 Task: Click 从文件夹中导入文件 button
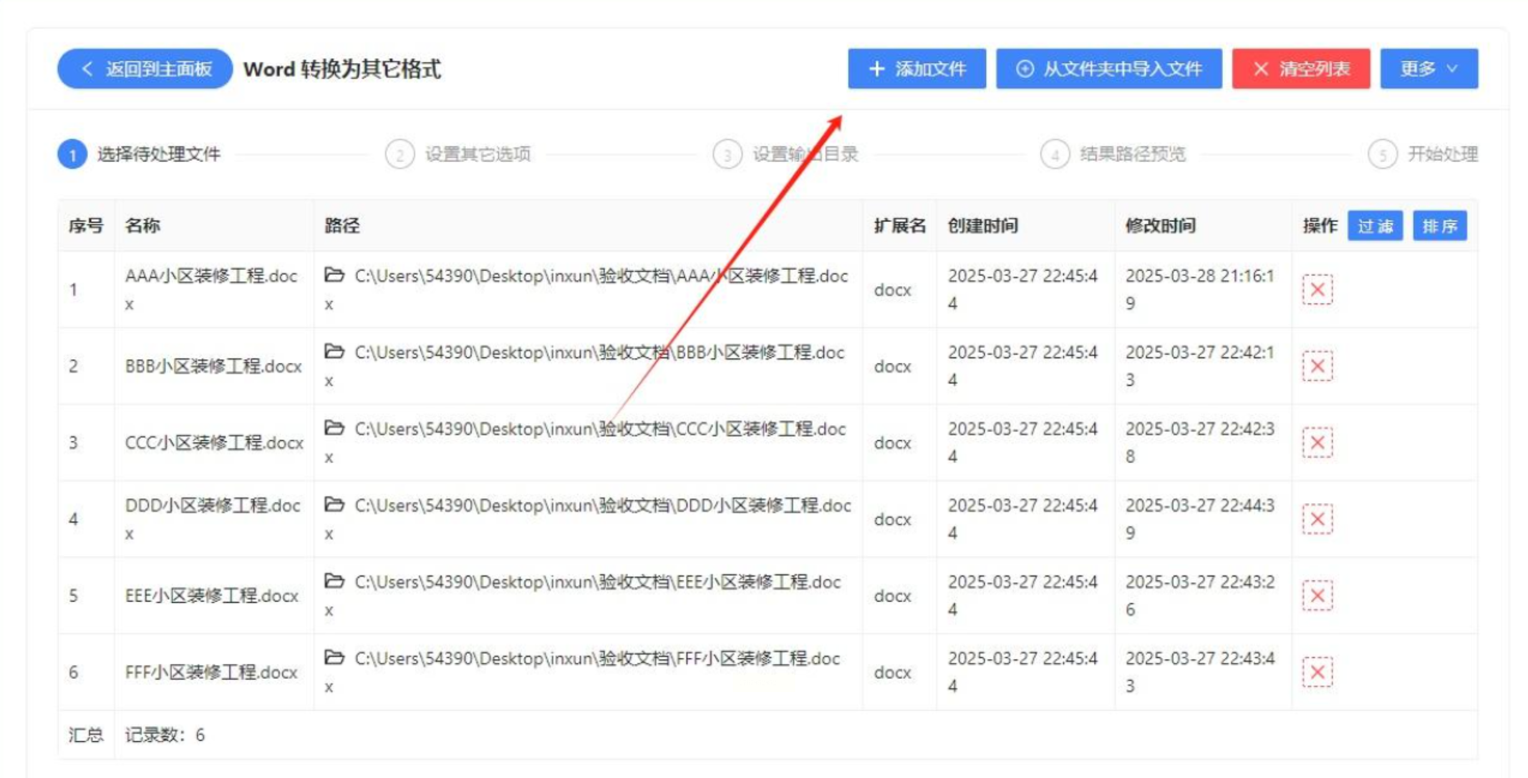[1108, 69]
